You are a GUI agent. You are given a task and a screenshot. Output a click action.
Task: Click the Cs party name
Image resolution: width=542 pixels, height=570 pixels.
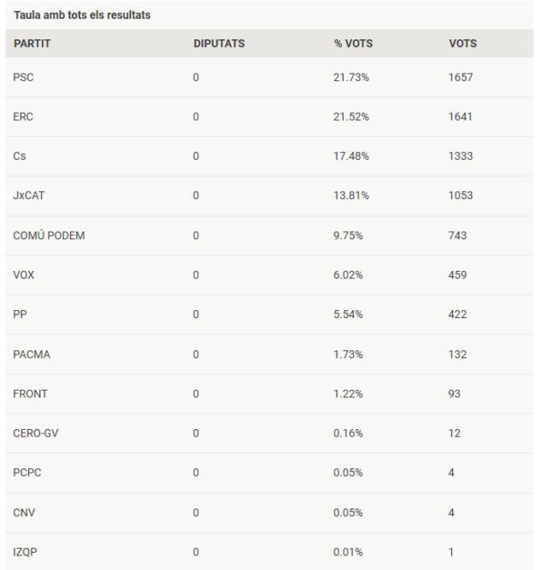(x=20, y=156)
